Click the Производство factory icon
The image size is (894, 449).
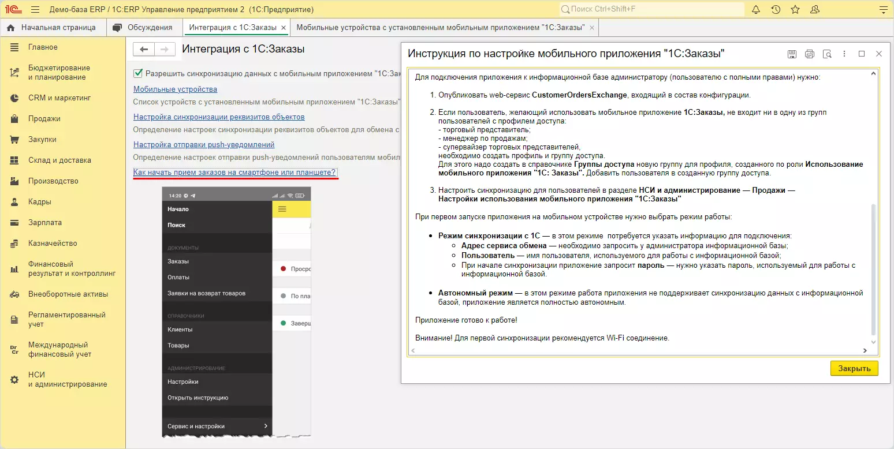(x=15, y=181)
